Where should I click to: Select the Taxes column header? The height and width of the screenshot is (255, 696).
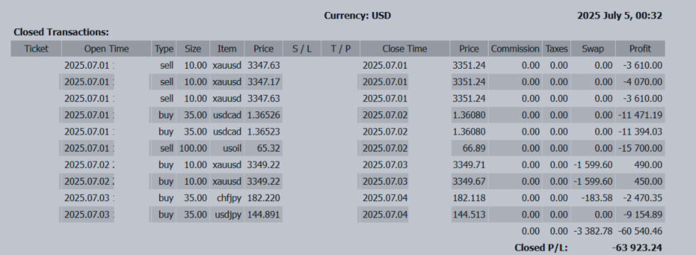(x=557, y=49)
